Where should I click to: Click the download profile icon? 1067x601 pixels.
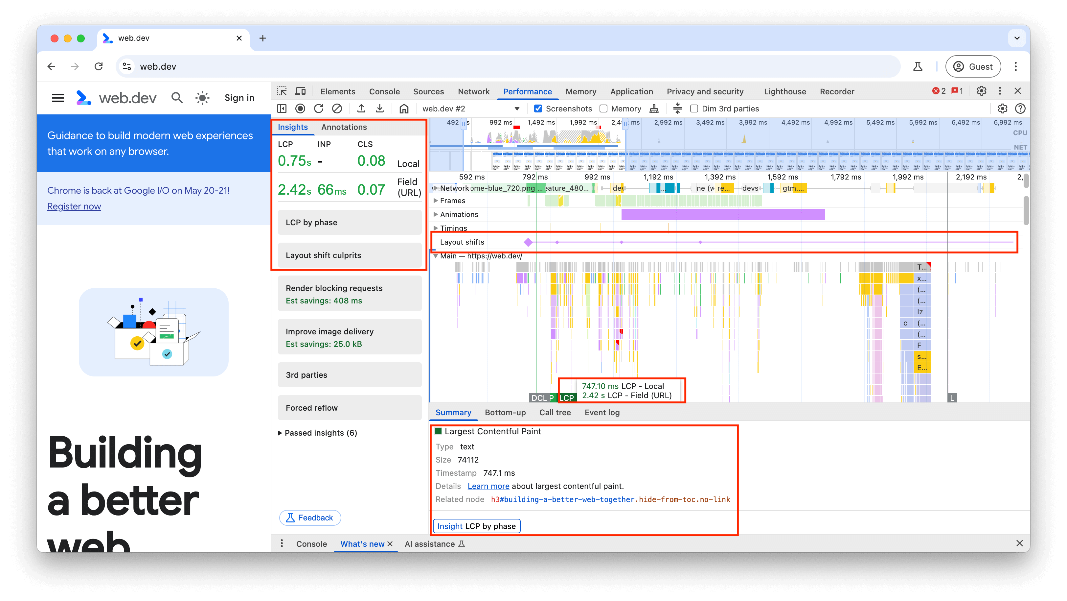tap(380, 108)
